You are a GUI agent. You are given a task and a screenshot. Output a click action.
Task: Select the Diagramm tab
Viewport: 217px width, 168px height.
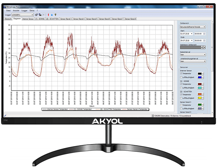17,19
